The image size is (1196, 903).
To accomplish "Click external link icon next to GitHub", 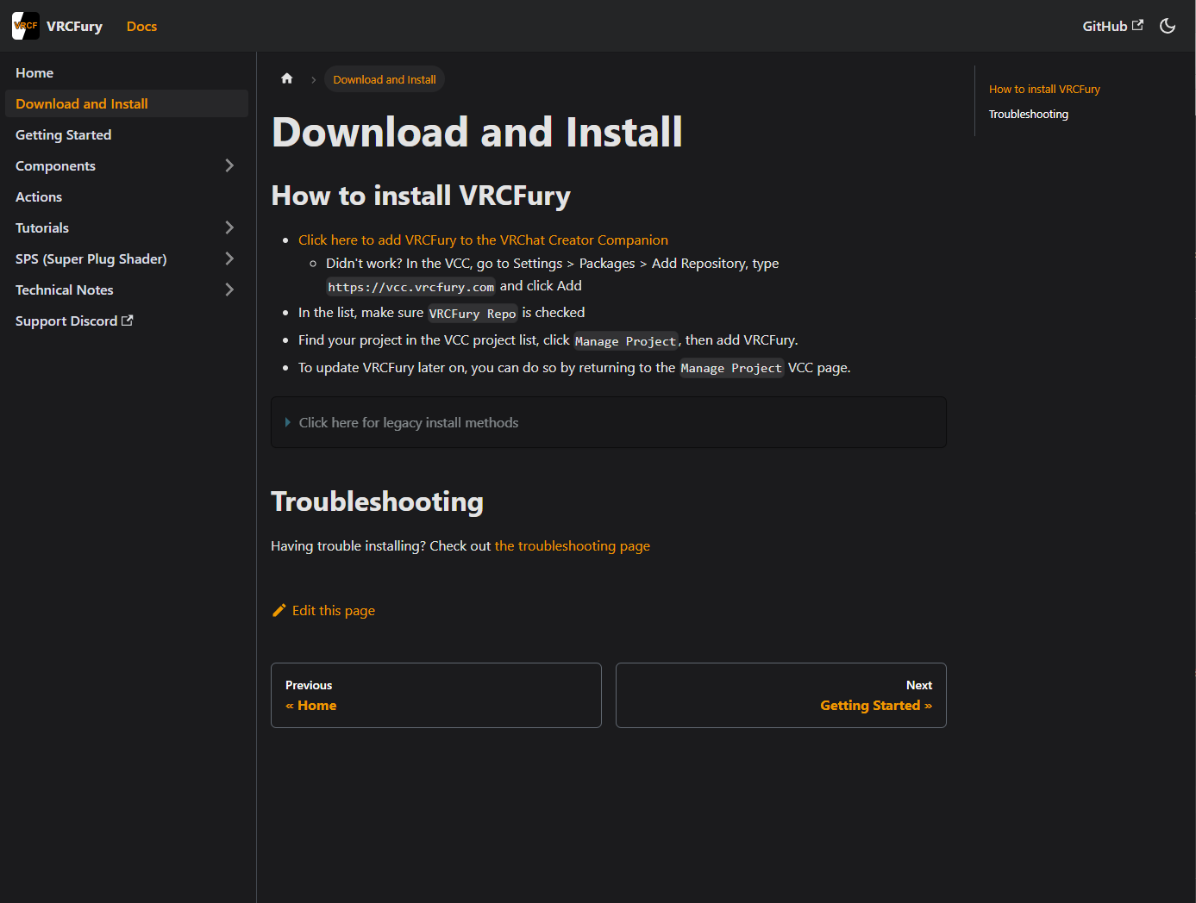I will 1137,25.
